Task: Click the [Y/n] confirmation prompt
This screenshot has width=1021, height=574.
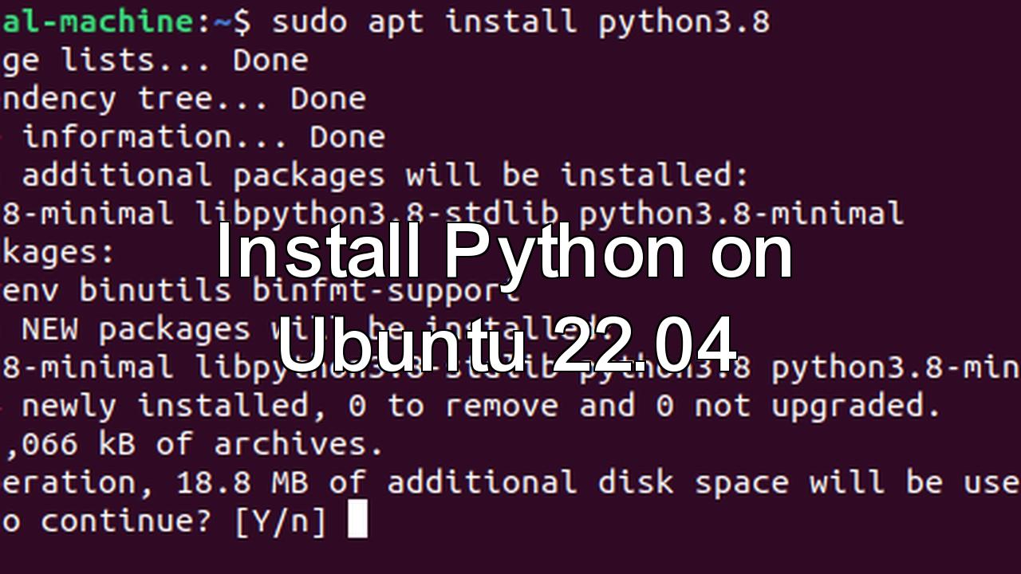Action: coord(280,522)
